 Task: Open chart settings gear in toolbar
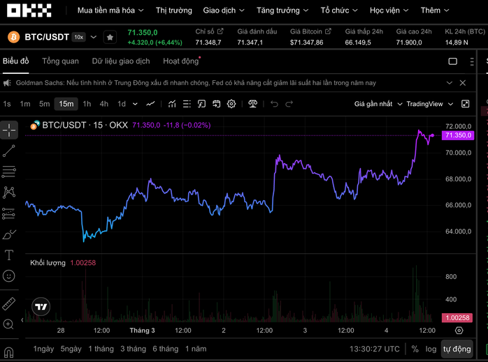pos(231,104)
